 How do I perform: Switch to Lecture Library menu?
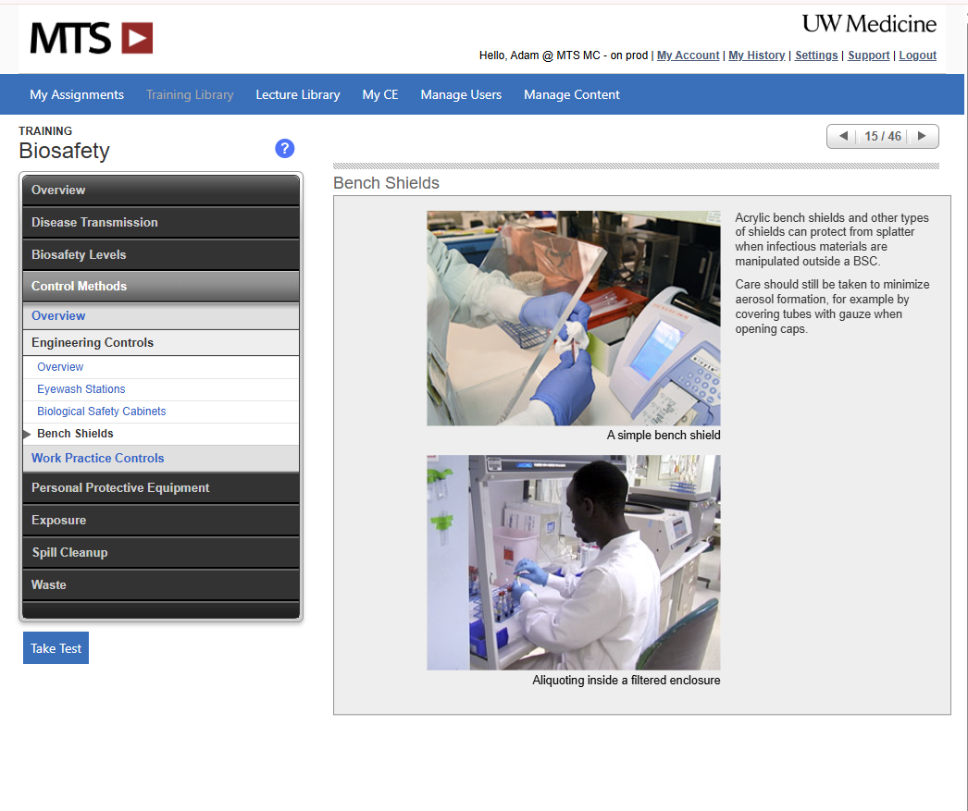click(298, 94)
